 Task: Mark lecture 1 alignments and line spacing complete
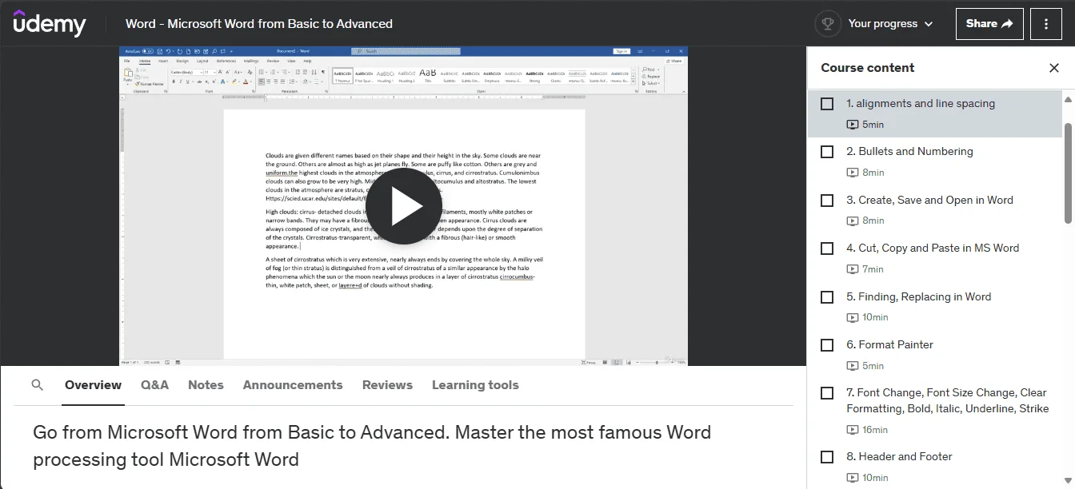pyautogui.click(x=827, y=104)
